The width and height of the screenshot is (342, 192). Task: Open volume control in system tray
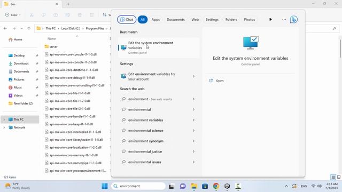(x=320, y=186)
